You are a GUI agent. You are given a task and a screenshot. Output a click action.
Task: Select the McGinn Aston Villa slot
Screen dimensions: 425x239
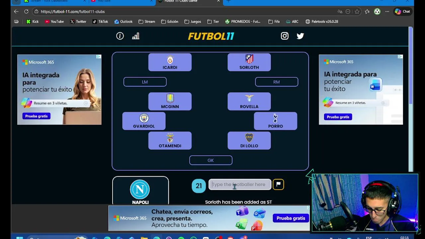click(170, 101)
